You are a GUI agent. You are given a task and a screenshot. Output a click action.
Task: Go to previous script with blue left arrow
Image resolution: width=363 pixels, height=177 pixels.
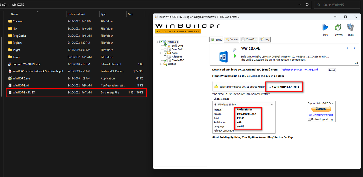pos(347,48)
